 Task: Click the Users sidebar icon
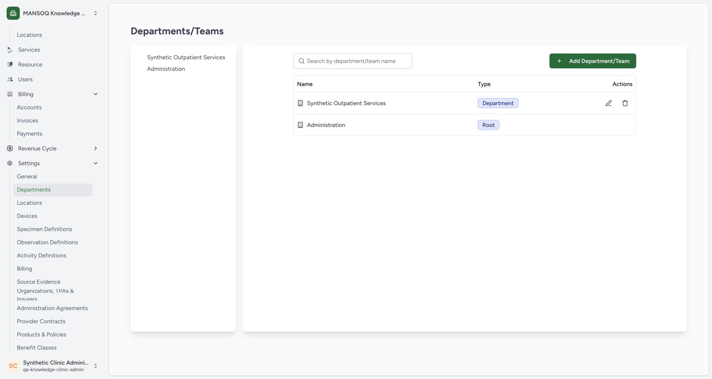pyautogui.click(x=10, y=79)
